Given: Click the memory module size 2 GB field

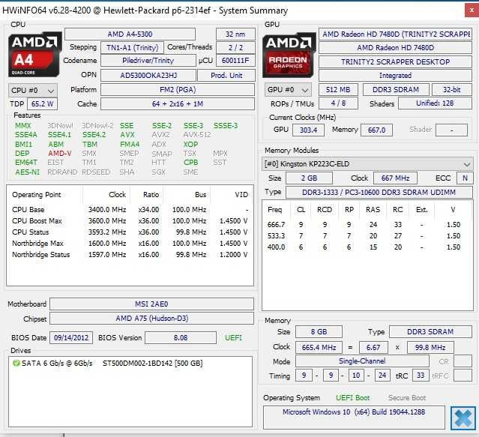Looking at the screenshot, I should coord(309,178).
